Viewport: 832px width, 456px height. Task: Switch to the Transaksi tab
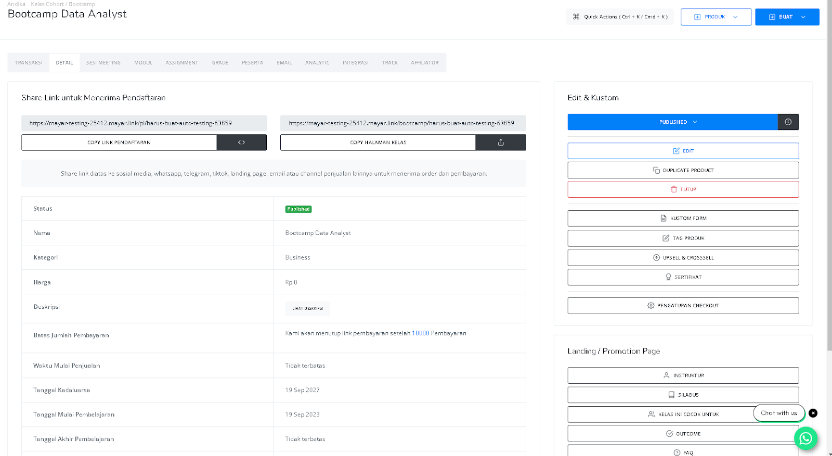click(29, 63)
